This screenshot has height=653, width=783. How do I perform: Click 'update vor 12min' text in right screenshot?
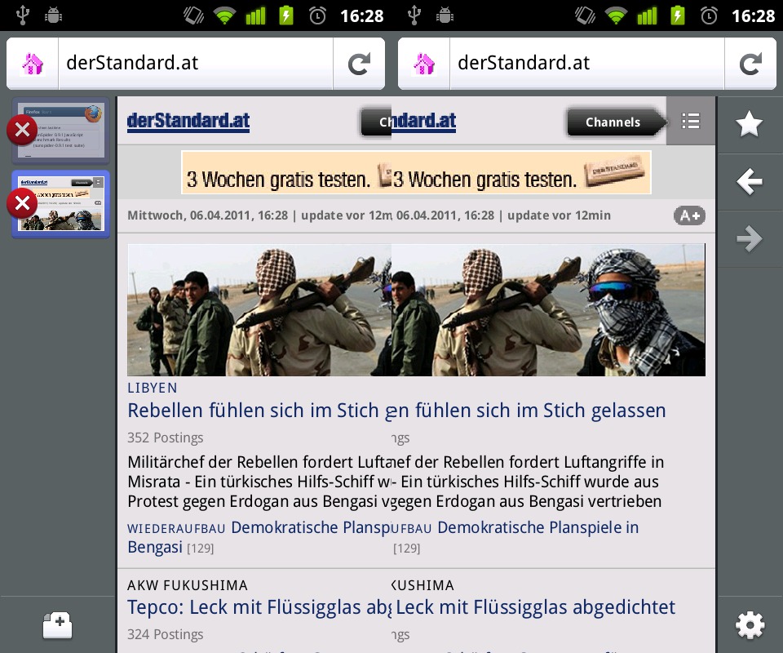(559, 215)
